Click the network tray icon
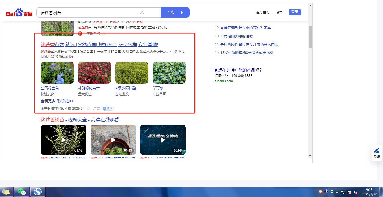This screenshot has width=383, height=197. click(x=343, y=192)
